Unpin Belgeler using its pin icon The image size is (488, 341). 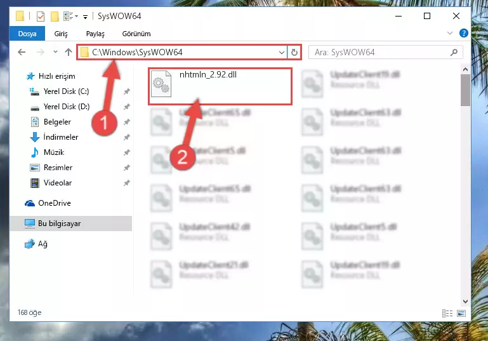[x=127, y=122]
